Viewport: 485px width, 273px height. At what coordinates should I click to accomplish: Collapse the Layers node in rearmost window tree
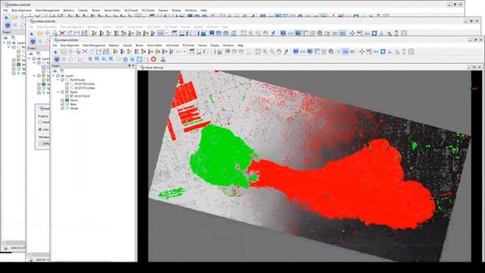click(x=5, y=42)
